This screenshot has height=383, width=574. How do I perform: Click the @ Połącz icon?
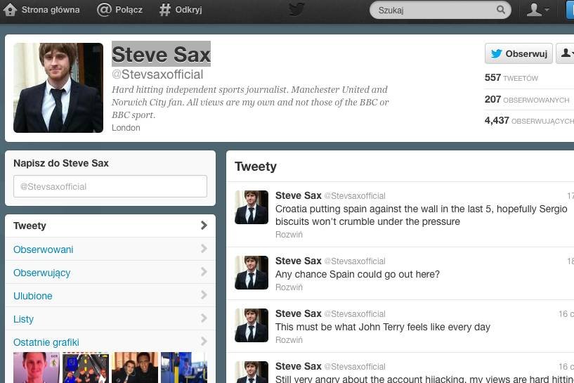[104, 10]
